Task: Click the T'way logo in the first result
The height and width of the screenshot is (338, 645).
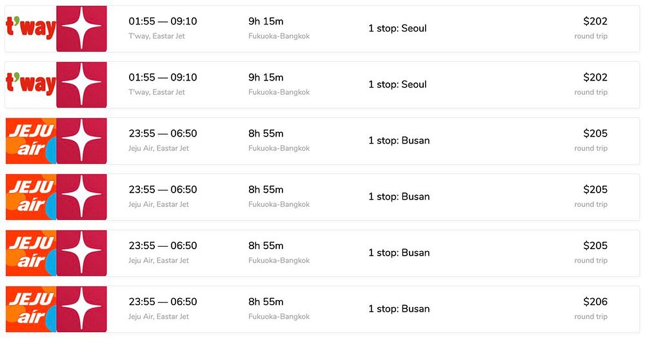Action: click(x=30, y=28)
